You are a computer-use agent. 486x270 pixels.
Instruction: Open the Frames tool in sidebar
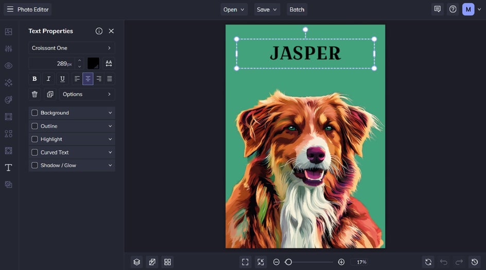coord(8,117)
